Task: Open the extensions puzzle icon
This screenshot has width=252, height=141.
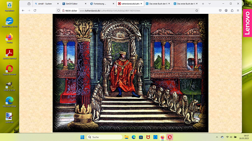Action: pos(232,10)
